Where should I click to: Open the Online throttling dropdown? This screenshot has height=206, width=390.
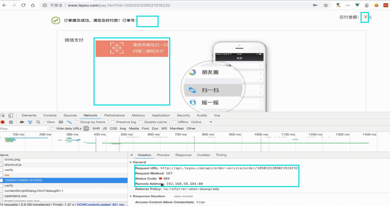(202, 122)
